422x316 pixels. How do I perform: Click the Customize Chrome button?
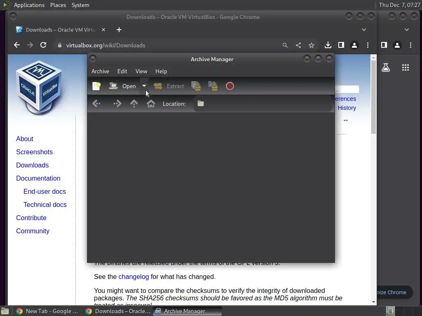click(x=394, y=293)
